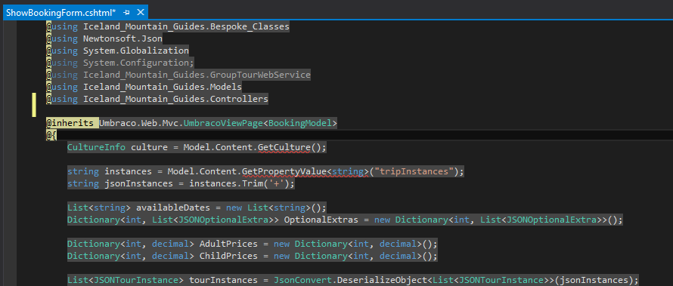Image resolution: width=673 pixels, height=286 pixels.
Task: Click the 'CultureInfo' type name
Action: pyautogui.click(x=97, y=147)
